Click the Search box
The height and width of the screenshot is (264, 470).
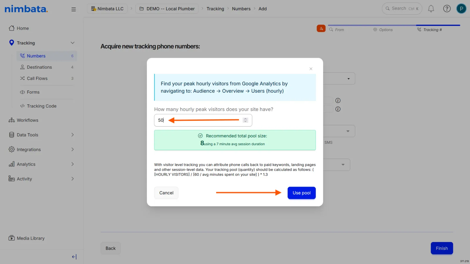[x=402, y=9]
